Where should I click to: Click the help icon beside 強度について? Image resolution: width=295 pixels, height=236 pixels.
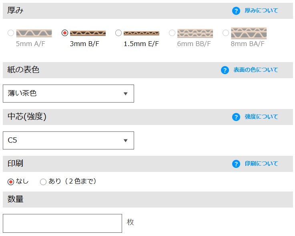click(x=236, y=117)
